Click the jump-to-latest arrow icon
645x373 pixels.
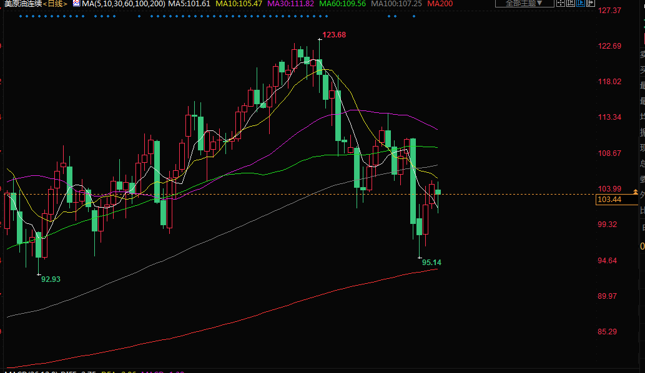click(591, 3)
